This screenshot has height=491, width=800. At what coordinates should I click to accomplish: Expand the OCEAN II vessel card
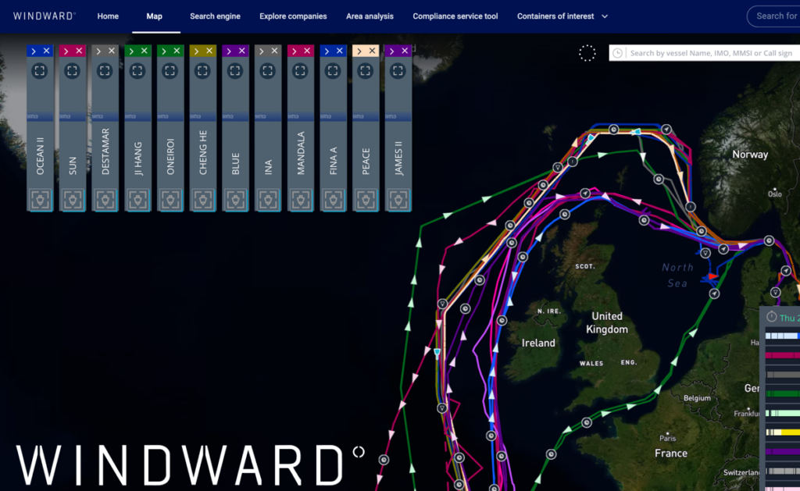coord(34,51)
